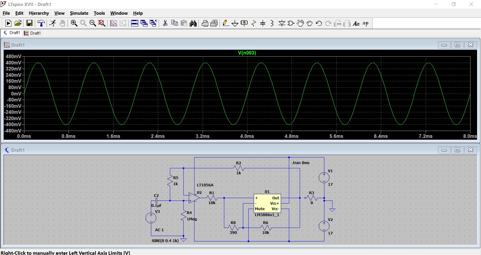This screenshot has height=255, width=481.
Task: Open a file with the folder icon
Action: (x=18, y=23)
